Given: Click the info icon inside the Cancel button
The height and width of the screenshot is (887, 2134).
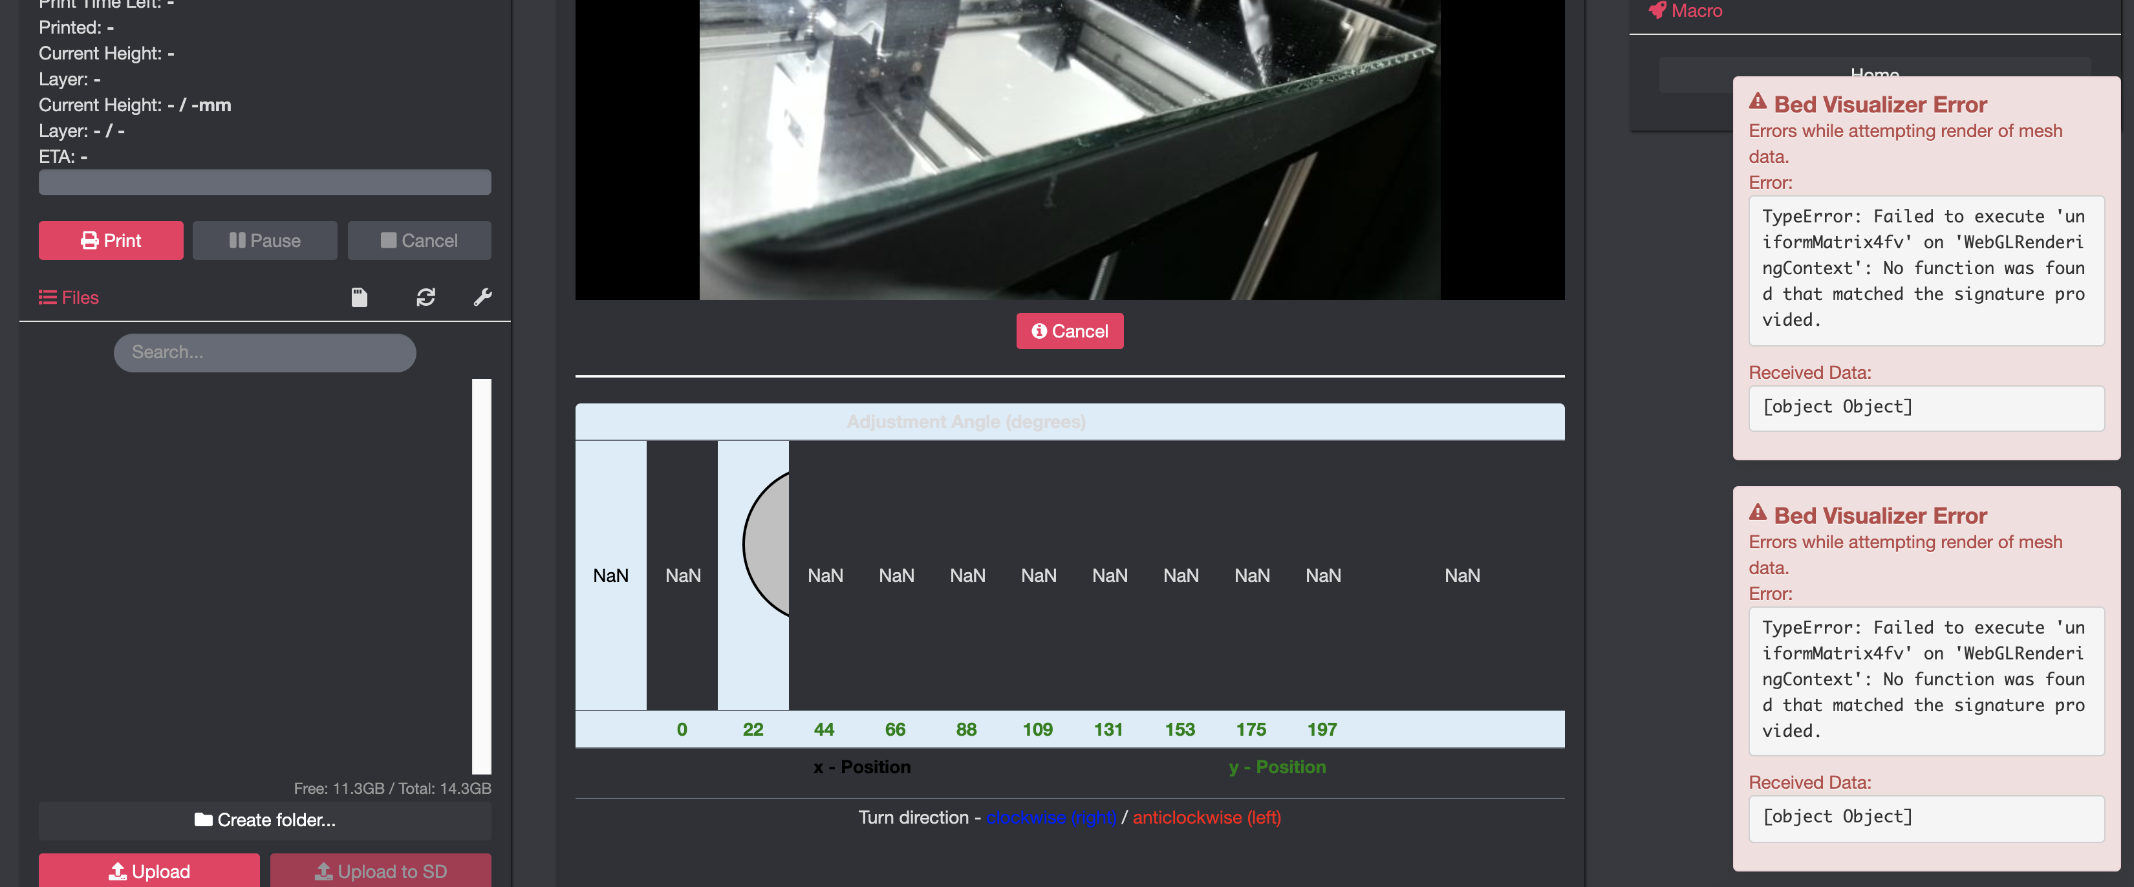Looking at the screenshot, I should point(1039,330).
